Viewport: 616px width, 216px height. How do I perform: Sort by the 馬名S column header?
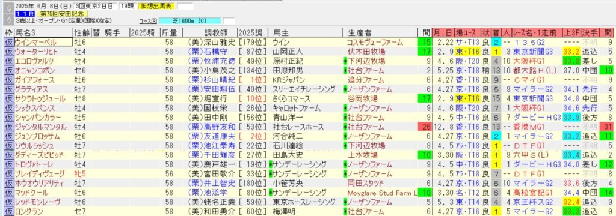(x=43, y=33)
